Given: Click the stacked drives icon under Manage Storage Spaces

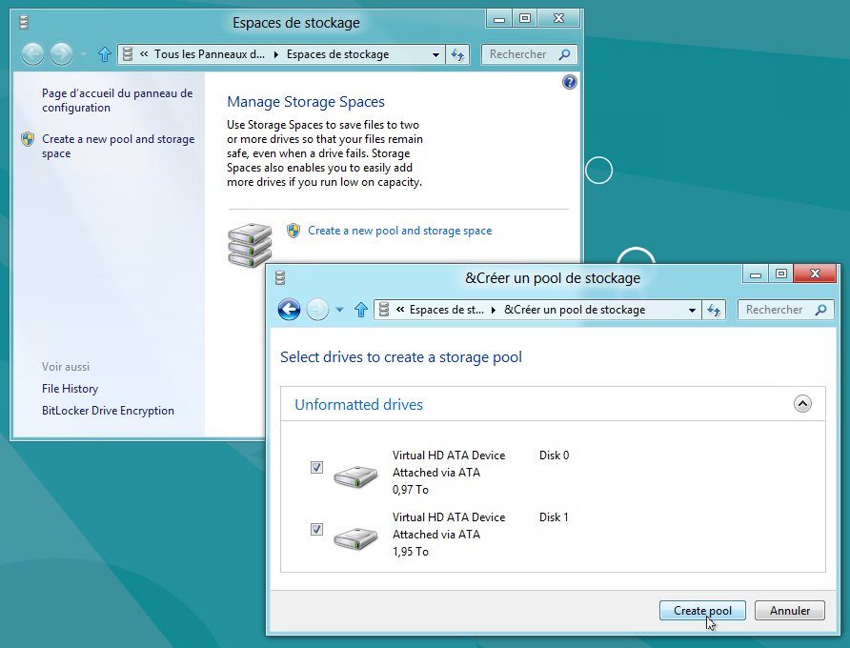Looking at the screenshot, I should click(x=250, y=245).
